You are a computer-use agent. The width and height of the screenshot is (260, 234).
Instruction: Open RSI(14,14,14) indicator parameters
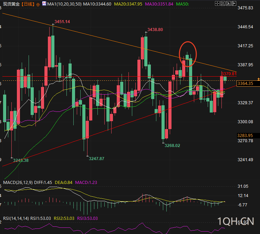pyautogui.click(x=16, y=218)
